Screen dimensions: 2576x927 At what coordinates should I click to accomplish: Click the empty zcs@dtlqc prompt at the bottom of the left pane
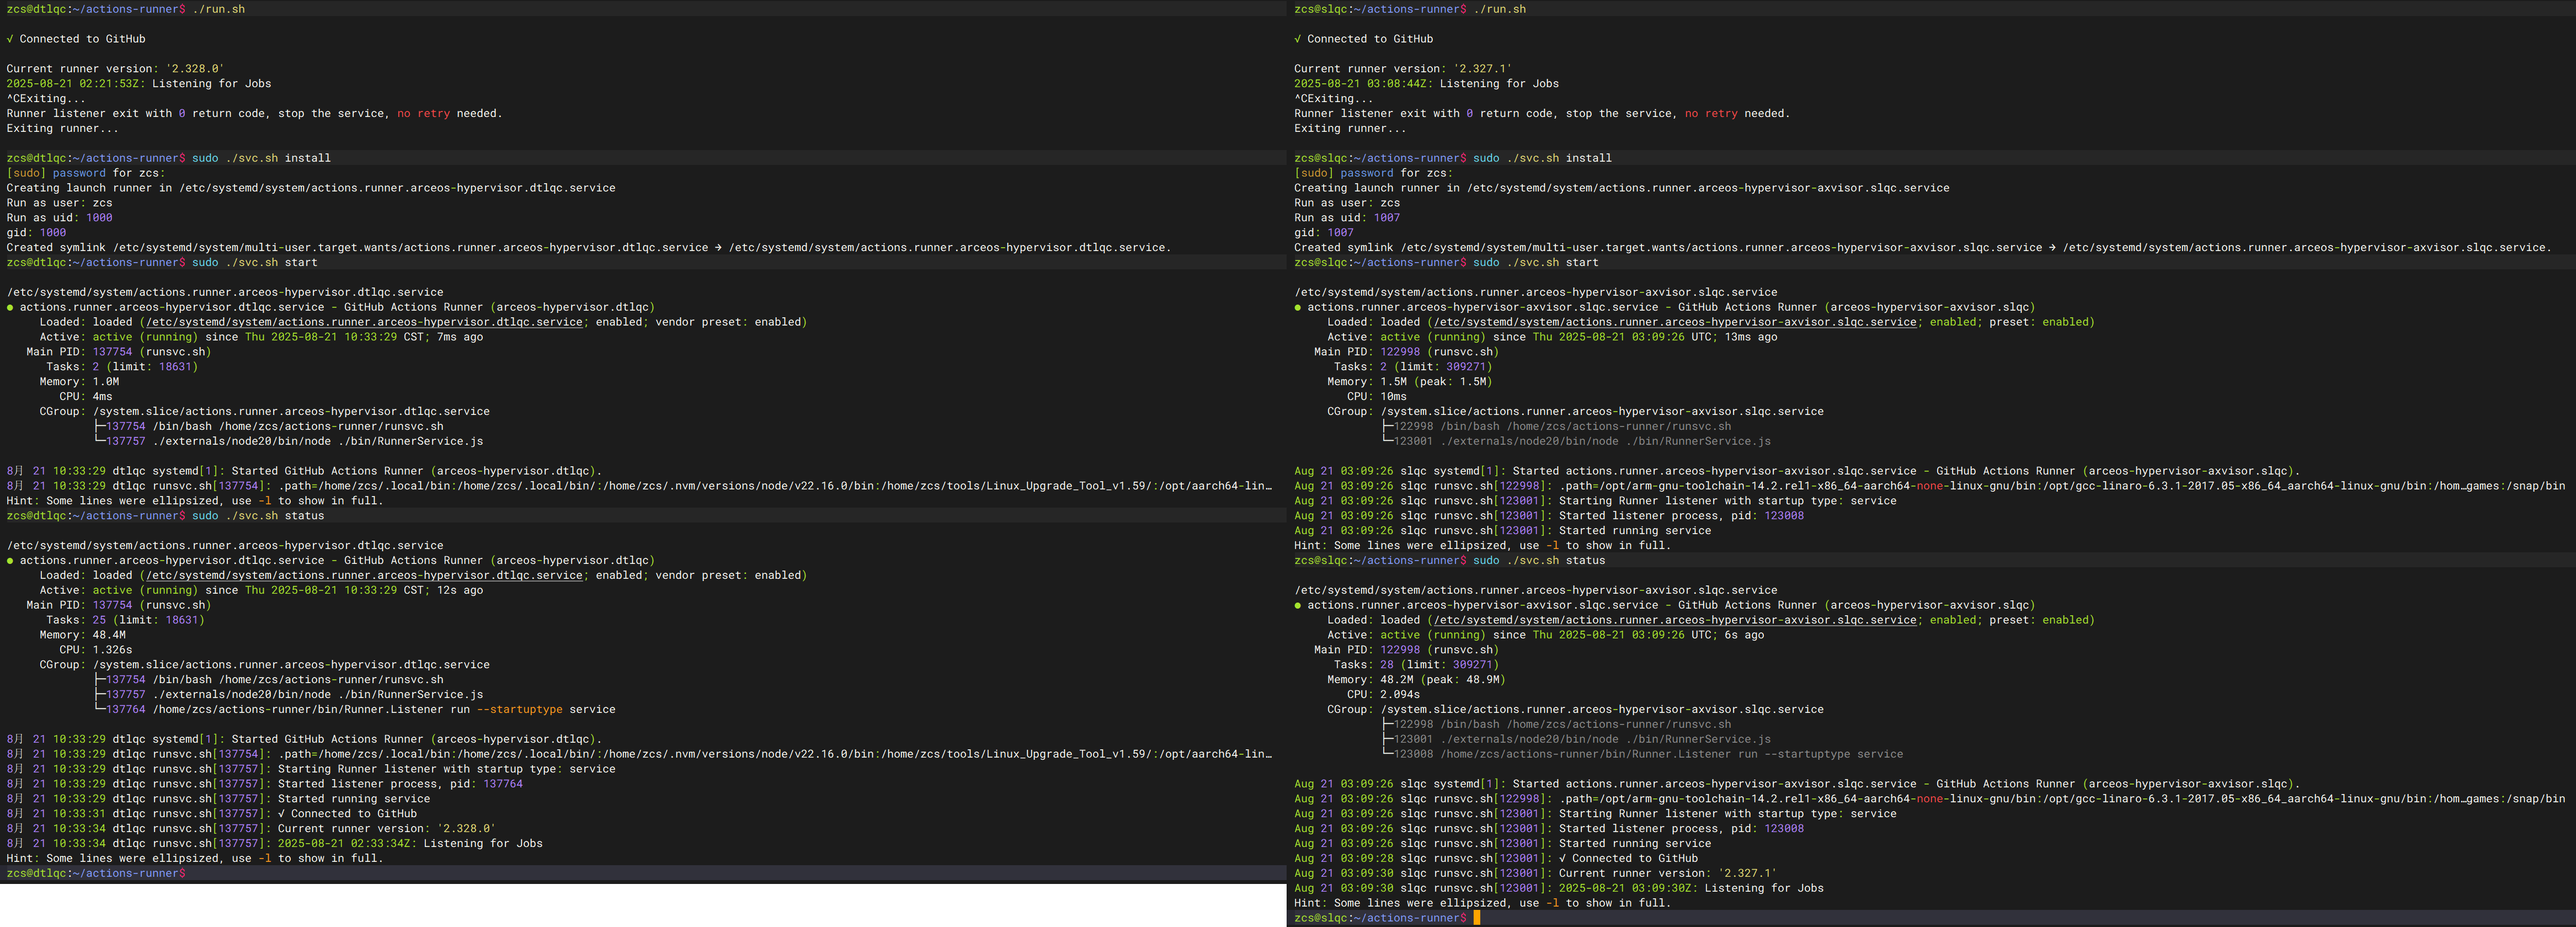tap(96, 873)
